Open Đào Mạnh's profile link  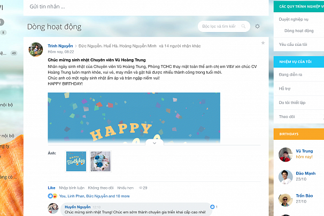tap(306, 173)
